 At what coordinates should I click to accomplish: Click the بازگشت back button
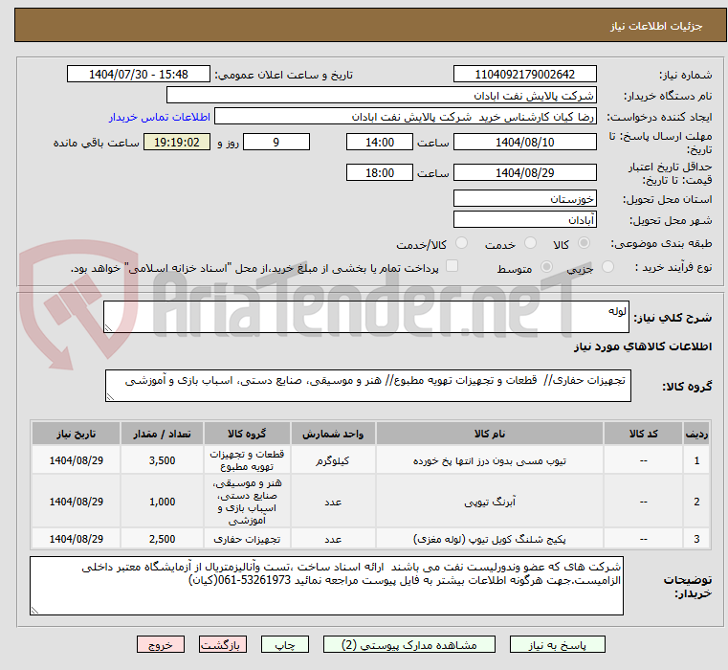coord(222,645)
